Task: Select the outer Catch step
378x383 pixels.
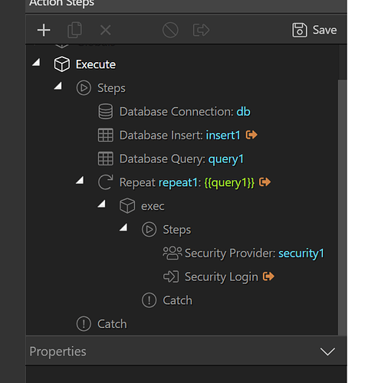Action: point(102,324)
